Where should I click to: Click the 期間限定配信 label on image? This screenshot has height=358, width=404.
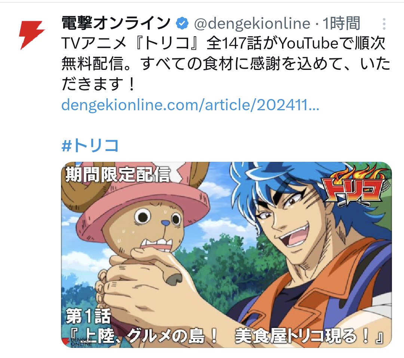click(118, 175)
